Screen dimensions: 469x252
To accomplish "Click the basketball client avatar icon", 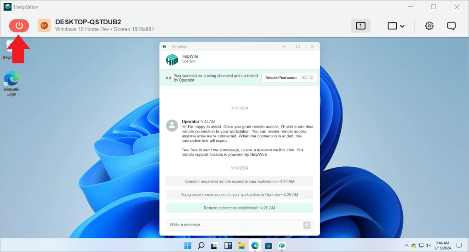I will (44, 26).
